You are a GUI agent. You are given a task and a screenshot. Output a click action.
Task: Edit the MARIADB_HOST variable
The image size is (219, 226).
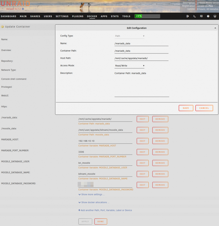point(143,141)
